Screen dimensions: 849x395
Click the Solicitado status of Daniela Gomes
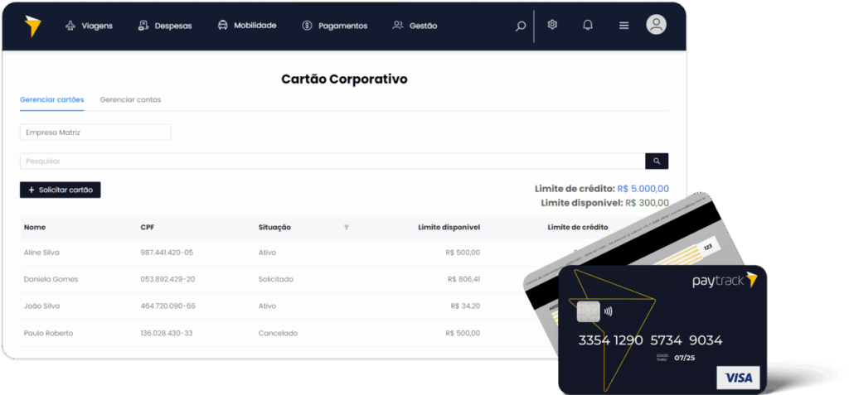coord(275,279)
